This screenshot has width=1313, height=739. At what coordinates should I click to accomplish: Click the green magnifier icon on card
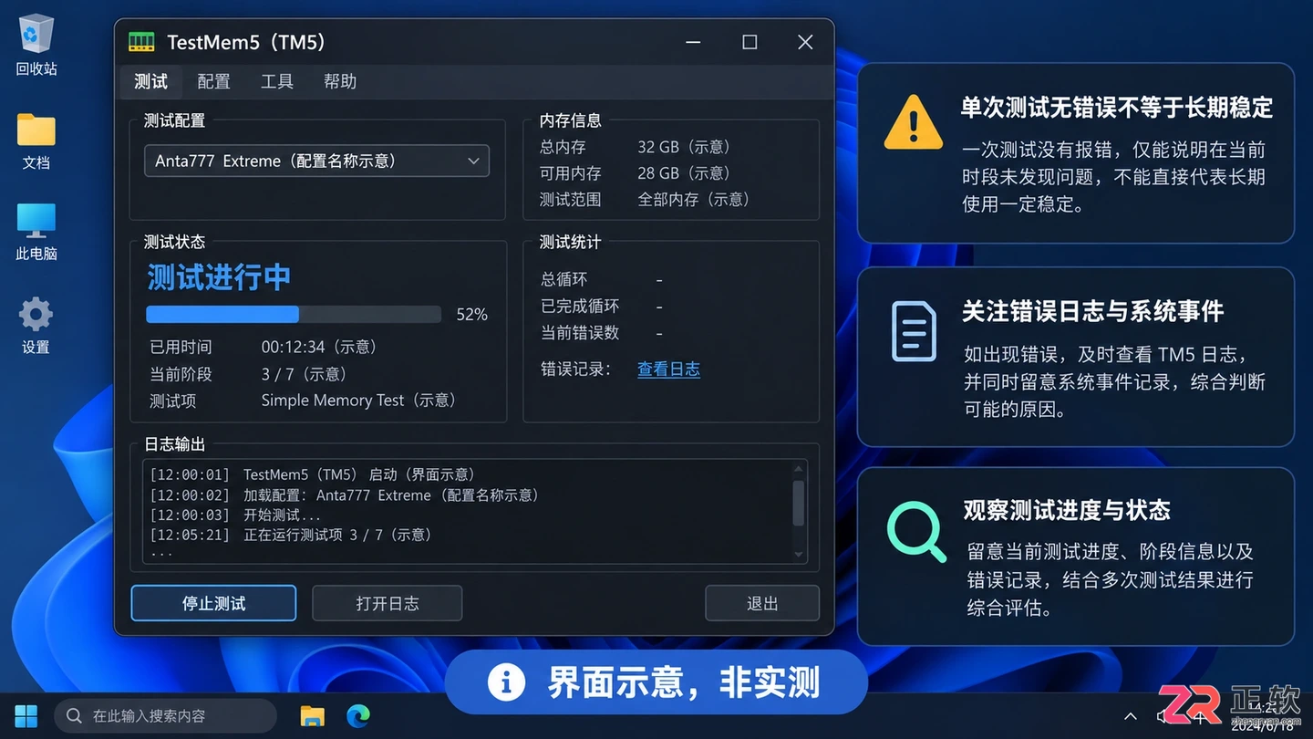pyautogui.click(x=915, y=533)
